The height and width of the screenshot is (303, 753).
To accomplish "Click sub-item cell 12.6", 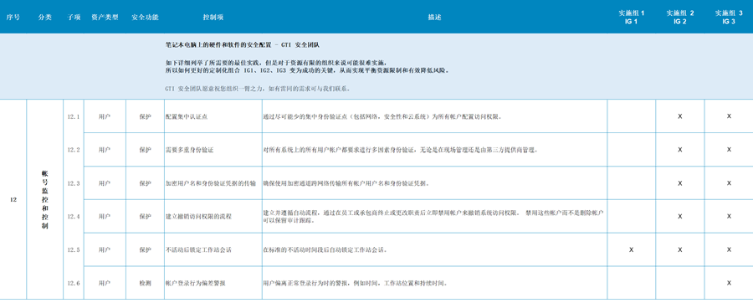I will tap(74, 283).
